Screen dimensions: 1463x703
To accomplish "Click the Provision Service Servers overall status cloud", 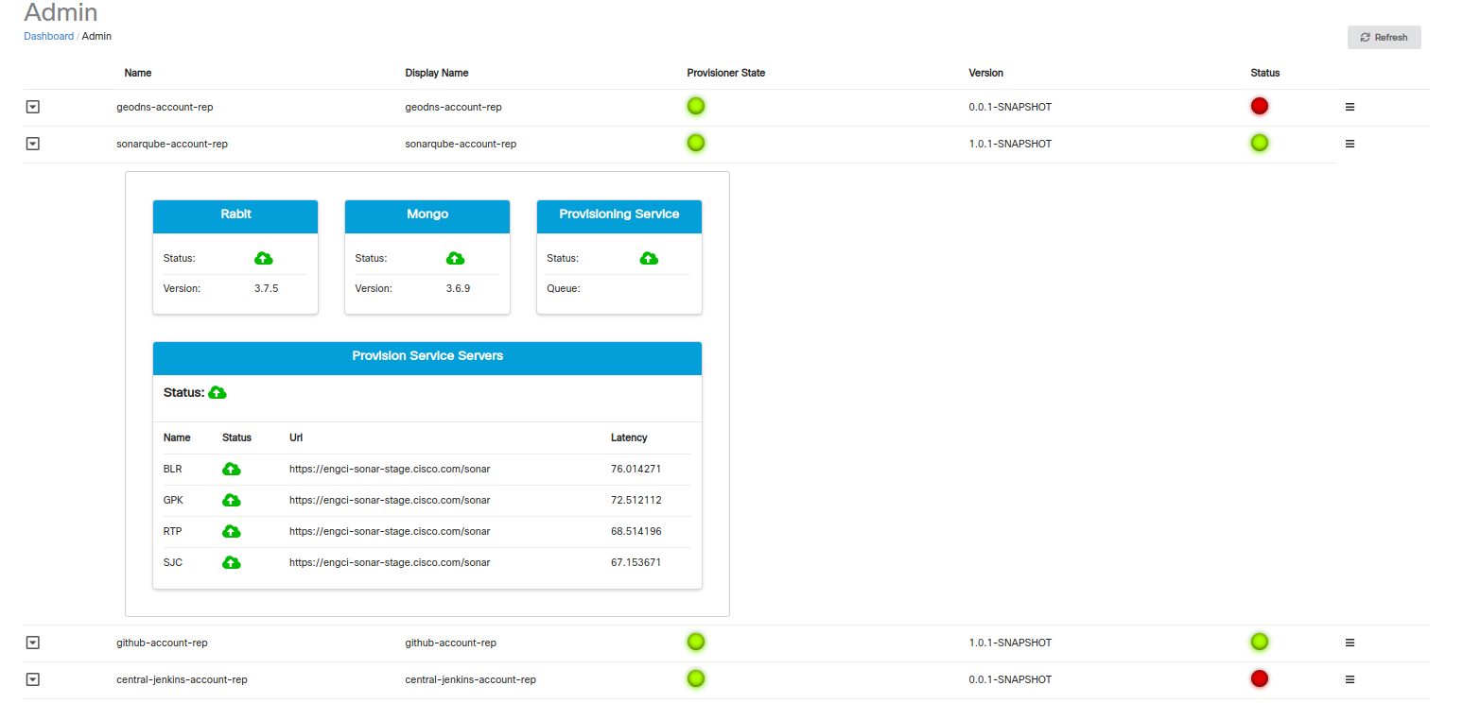I will (x=218, y=392).
